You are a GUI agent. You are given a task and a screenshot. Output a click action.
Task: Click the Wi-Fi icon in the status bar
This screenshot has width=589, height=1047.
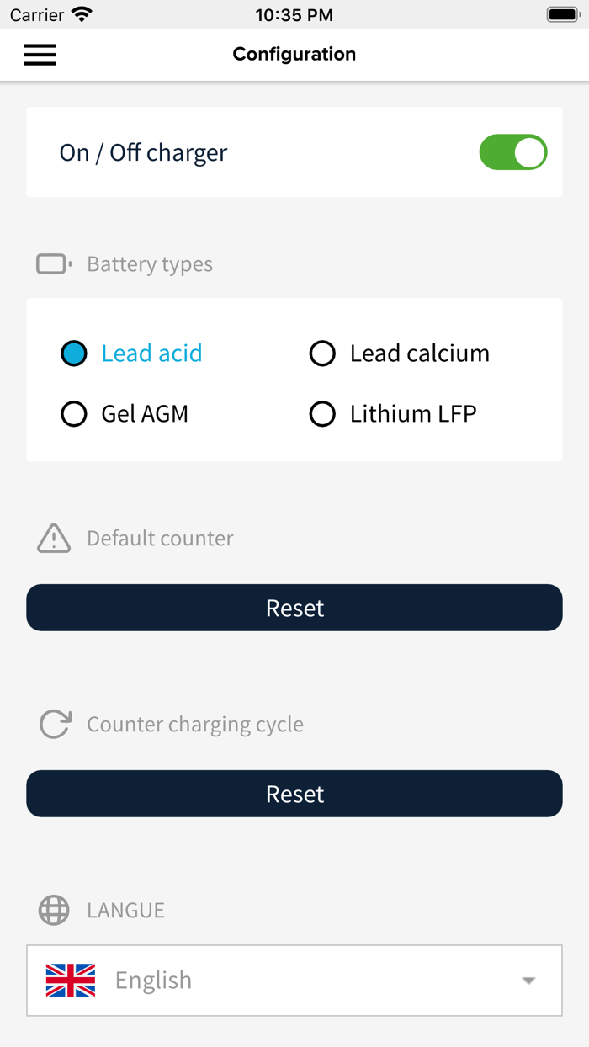(81, 13)
